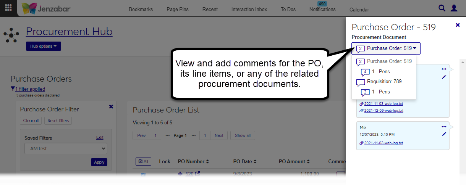Open more options on the top comment
The height and width of the screenshot is (185, 466).
(x=444, y=69)
